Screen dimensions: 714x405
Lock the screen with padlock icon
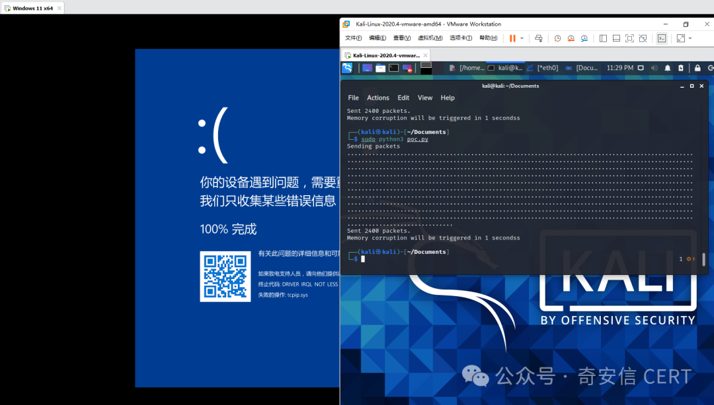tap(697, 68)
